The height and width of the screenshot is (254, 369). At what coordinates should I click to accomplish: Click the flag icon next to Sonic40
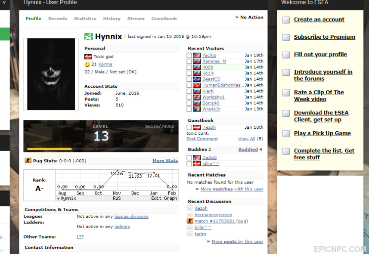click(x=197, y=103)
